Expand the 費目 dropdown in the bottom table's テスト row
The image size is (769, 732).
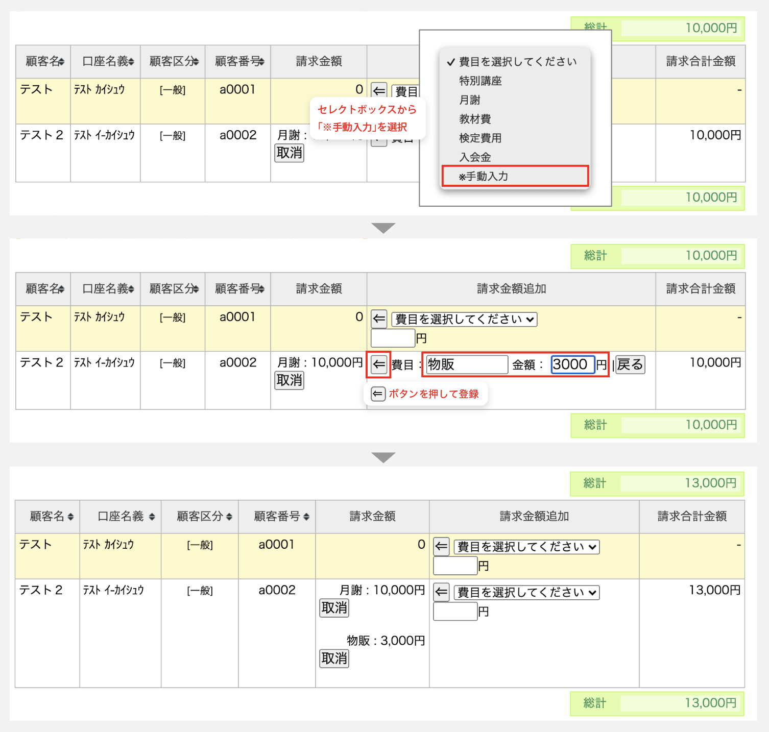click(x=526, y=547)
